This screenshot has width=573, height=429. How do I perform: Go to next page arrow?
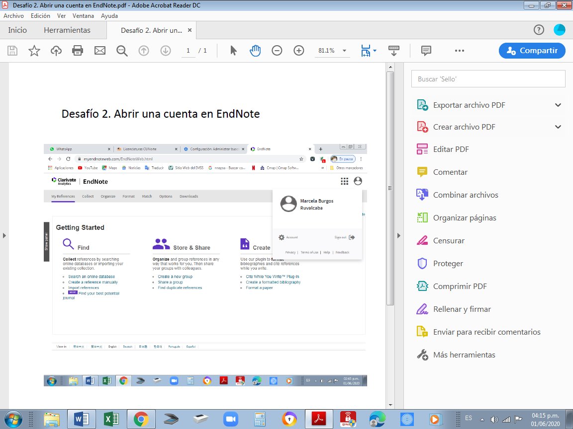click(x=166, y=50)
